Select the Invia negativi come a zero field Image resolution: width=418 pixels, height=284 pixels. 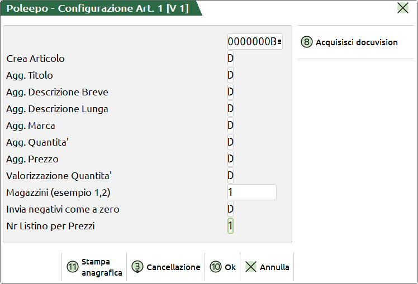[x=230, y=209]
